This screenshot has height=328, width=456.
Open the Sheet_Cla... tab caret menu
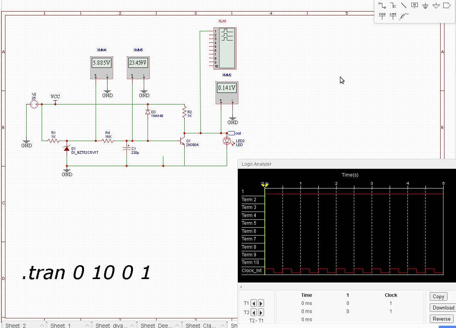tap(222, 325)
